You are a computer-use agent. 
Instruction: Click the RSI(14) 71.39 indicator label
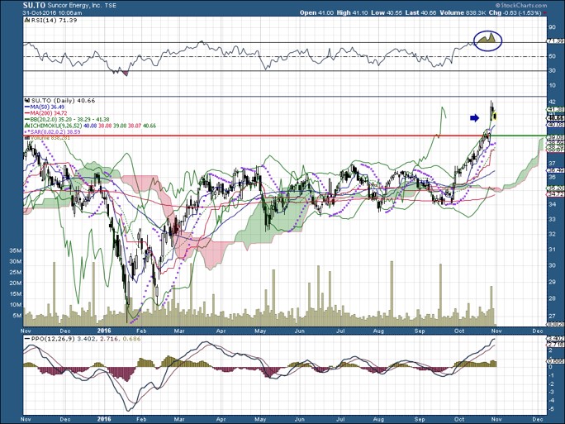(54, 21)
